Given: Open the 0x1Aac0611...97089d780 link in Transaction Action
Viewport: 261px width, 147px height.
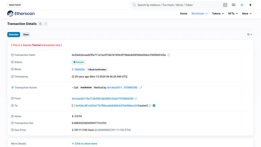Looking at the screenshot, I should 122,87.
